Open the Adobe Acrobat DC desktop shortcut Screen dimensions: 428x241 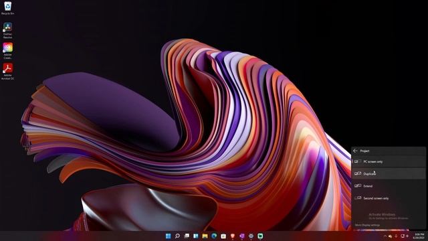point(7,72)
